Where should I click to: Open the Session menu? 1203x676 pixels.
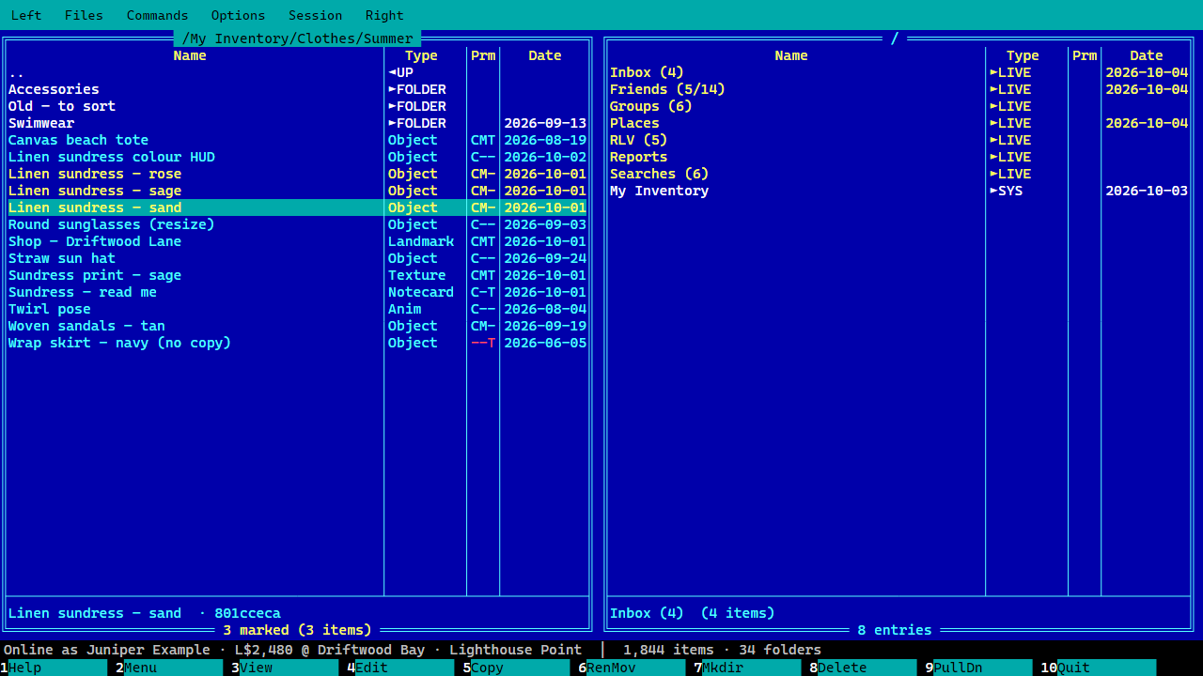pos(315,15)
